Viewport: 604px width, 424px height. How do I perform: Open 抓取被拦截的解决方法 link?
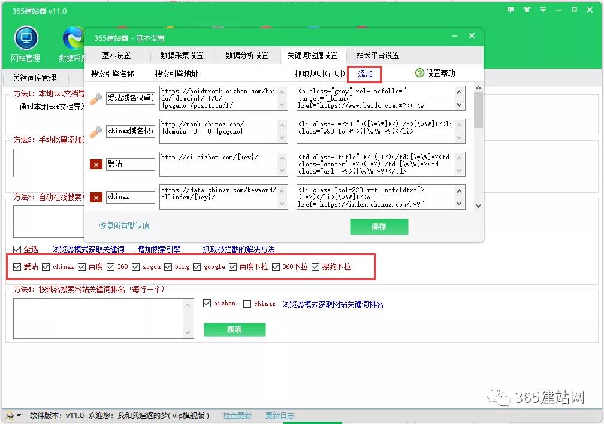(239, 249)
